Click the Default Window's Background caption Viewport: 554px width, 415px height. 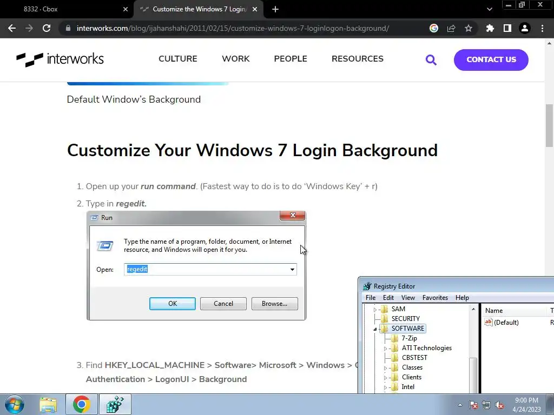(134, 99)
